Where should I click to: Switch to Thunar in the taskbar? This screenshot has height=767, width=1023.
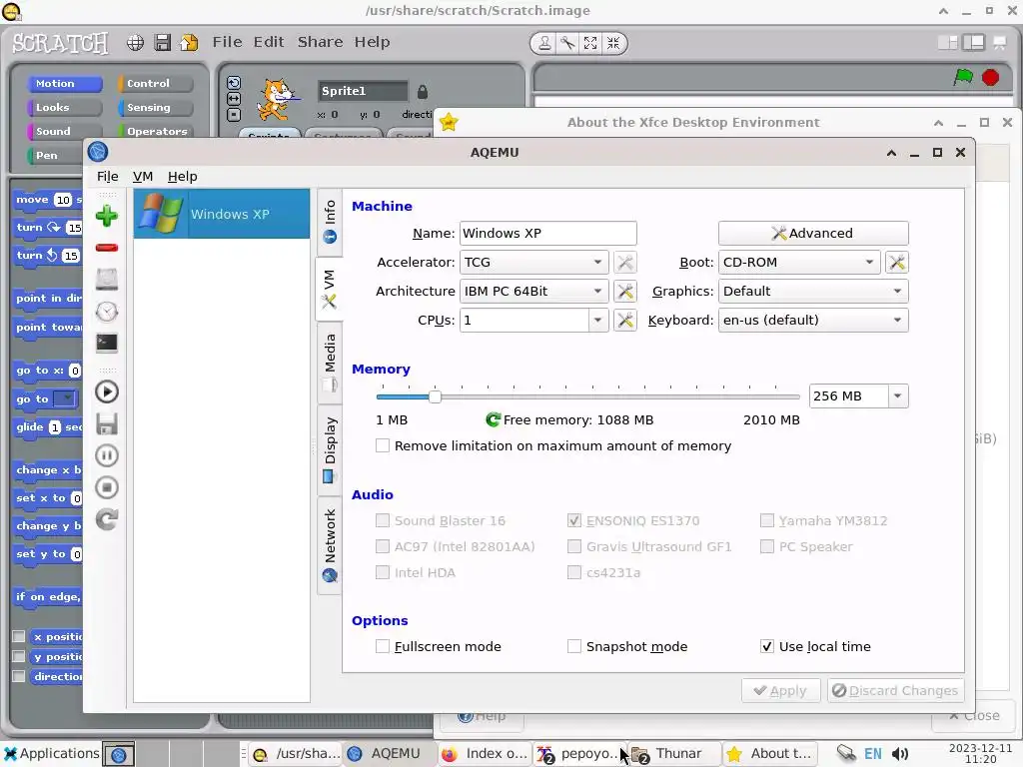[674, 753]
